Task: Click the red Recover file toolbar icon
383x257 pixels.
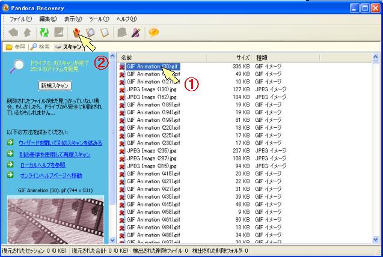Action: pyautogui.click(x=77, y=32)
